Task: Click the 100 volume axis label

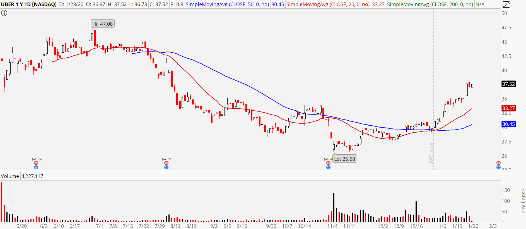Action: point(506,201)
